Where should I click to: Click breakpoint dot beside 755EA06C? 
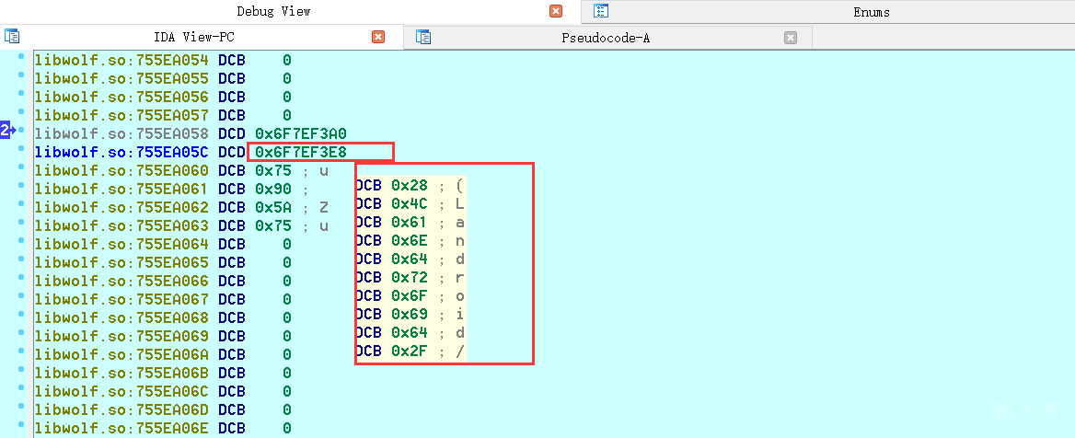click(x=21, y=389)
